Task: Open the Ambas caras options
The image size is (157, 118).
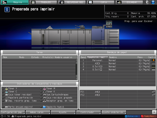Action: pyautogui.click(x=38, y=112)
